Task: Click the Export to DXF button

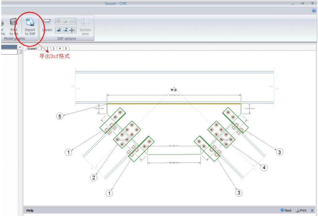Action: (x=30, y=27)
